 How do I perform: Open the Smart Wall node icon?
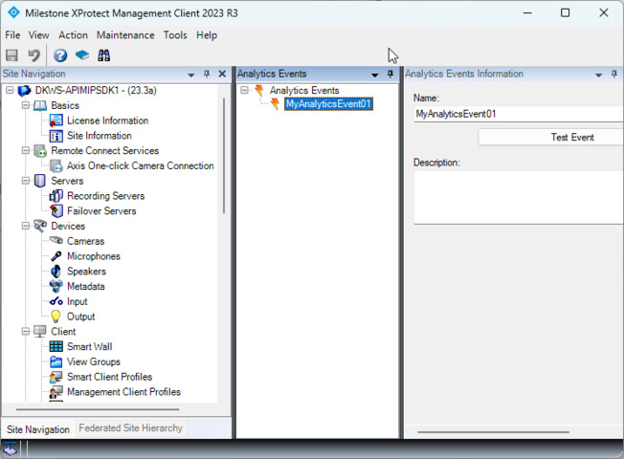[x=56, y=347]
